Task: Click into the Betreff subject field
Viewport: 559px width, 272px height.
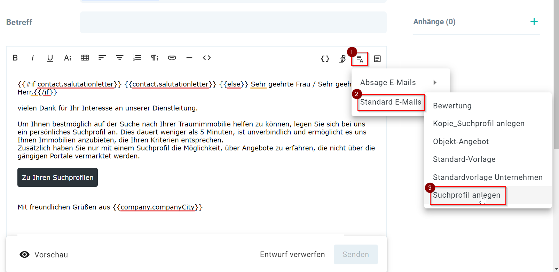Action: 233,23
